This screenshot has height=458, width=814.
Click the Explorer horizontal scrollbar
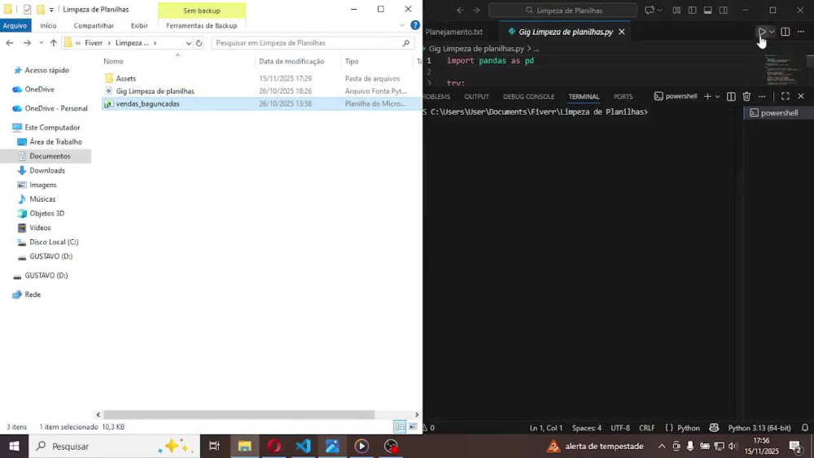(x=239, y=414)
